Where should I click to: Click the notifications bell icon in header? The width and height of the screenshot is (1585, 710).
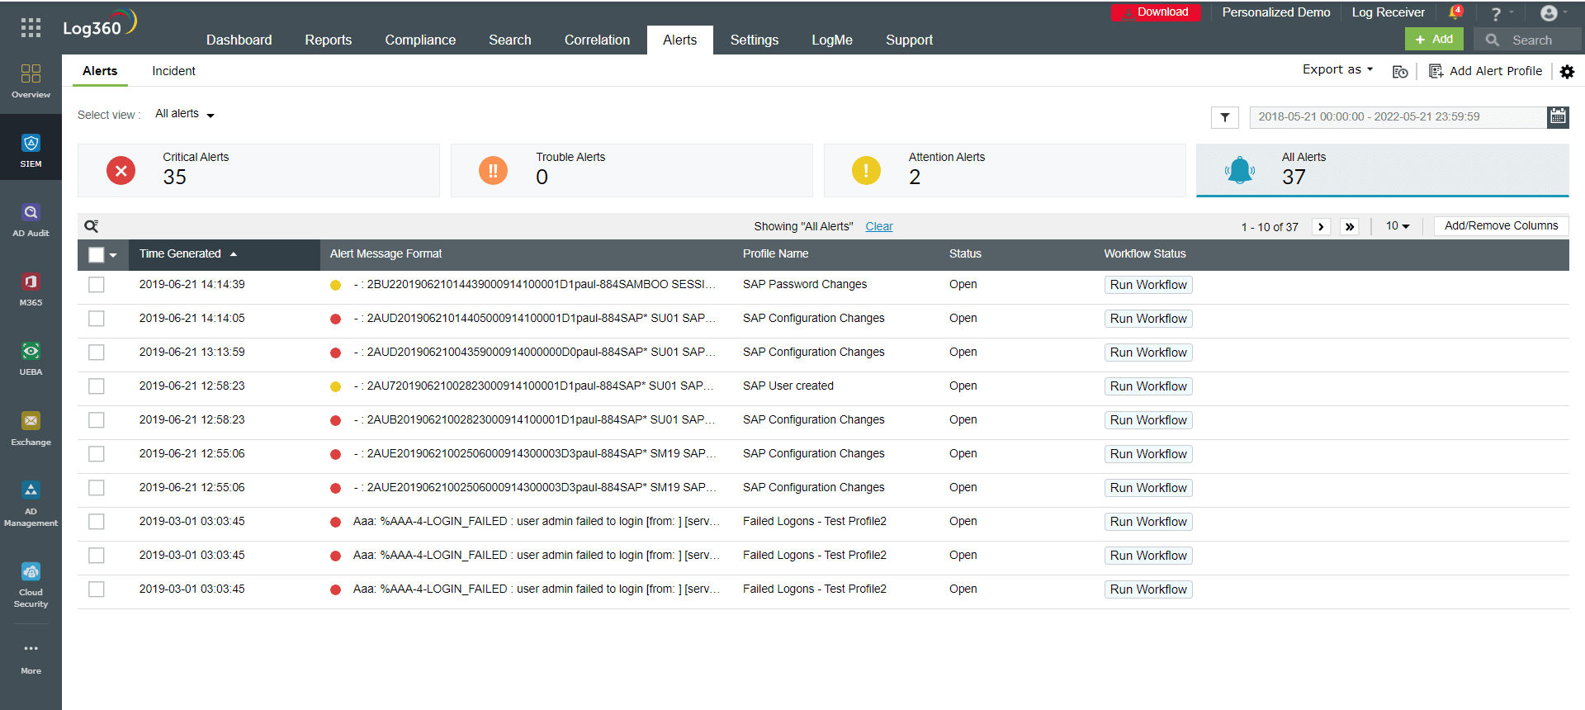(x=1455, y=12)
